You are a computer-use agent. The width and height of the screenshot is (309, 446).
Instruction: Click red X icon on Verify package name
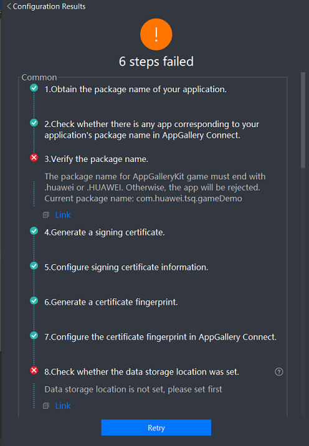tap(34, 158)
